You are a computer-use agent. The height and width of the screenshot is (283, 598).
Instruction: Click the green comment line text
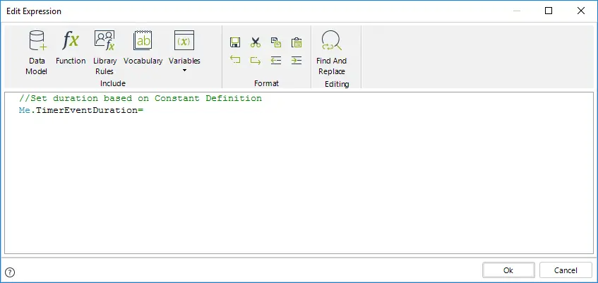tap(140, 98)
